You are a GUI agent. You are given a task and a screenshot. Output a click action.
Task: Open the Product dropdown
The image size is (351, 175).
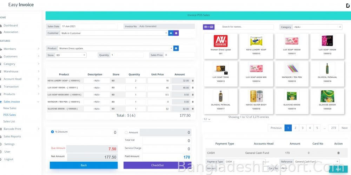(115, 48)
